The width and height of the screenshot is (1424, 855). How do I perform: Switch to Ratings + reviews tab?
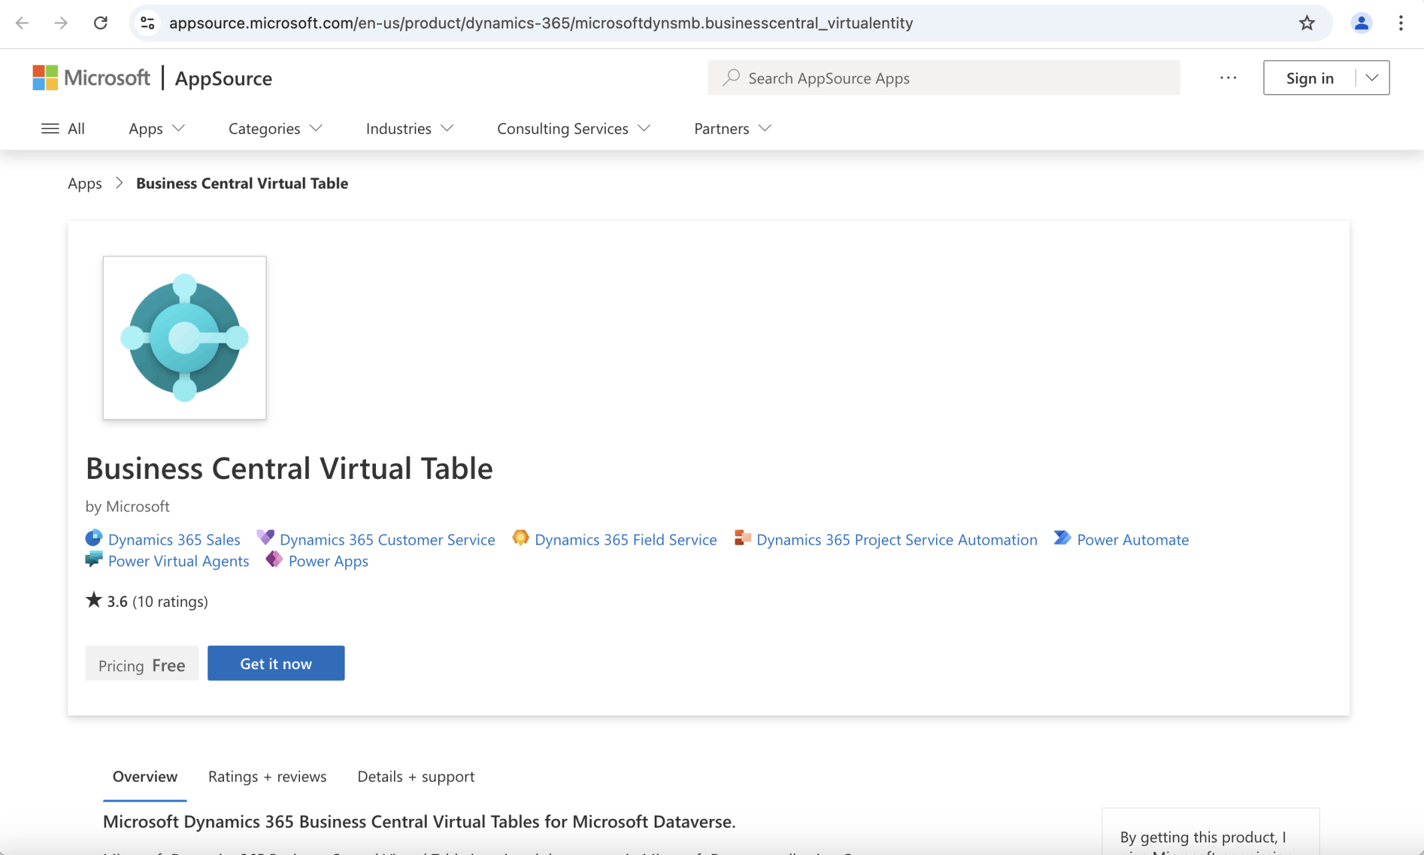(x=267, y=776)
